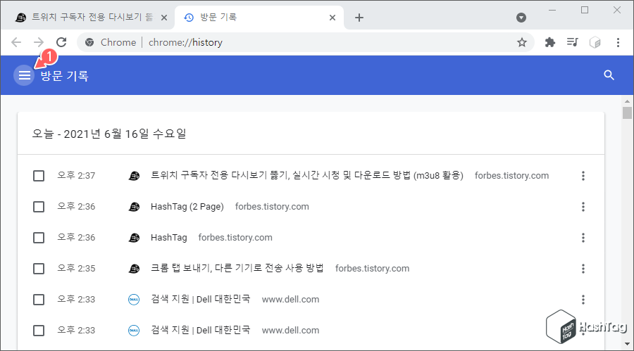Viewport: 634px width, 351px height.
Task: Reload the current page
Action: click(x=61, y=42)
